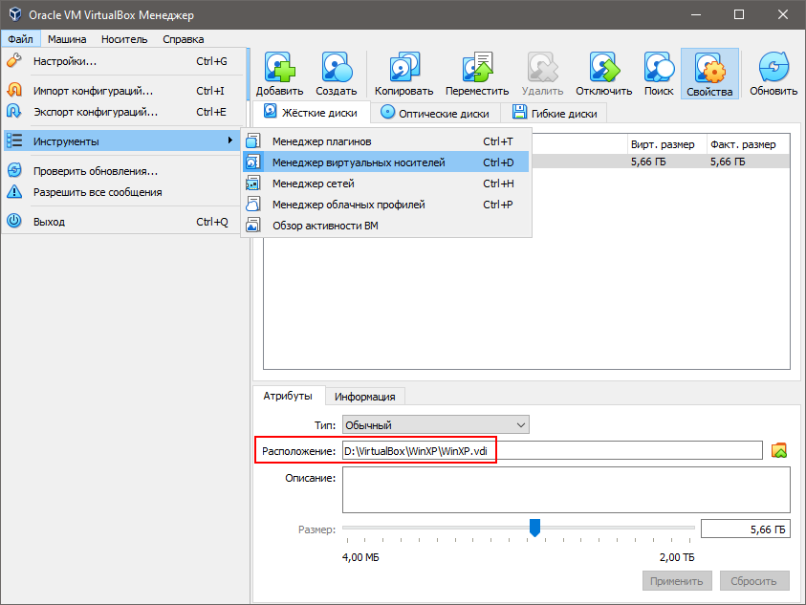The height and width of the screenshot is (605, 806).
Task: Switch to the Информация tab
Action: 365,397
